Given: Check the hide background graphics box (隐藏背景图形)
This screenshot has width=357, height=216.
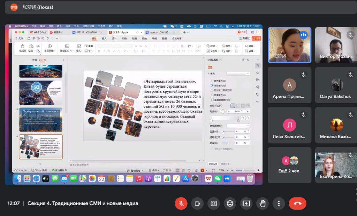Looking at the screenshot, I should (212, 99).
